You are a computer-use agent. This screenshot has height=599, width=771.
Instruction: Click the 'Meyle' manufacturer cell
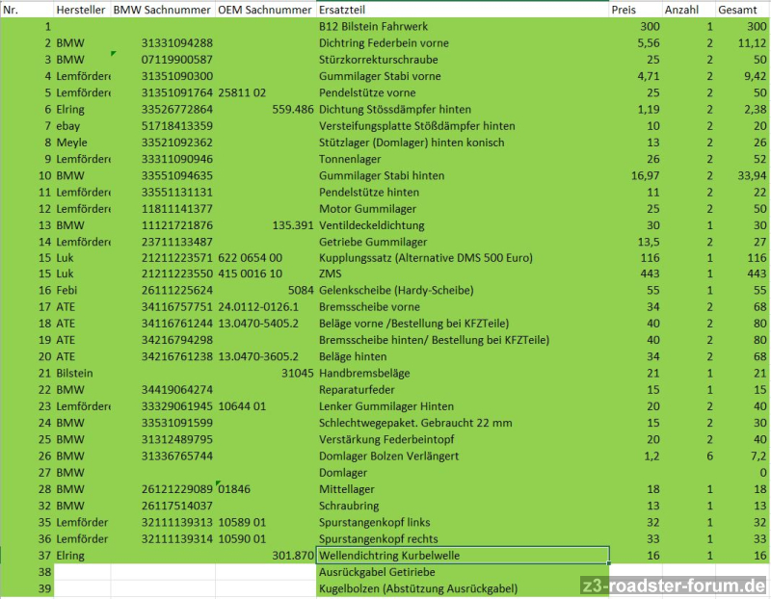(82, 143)
